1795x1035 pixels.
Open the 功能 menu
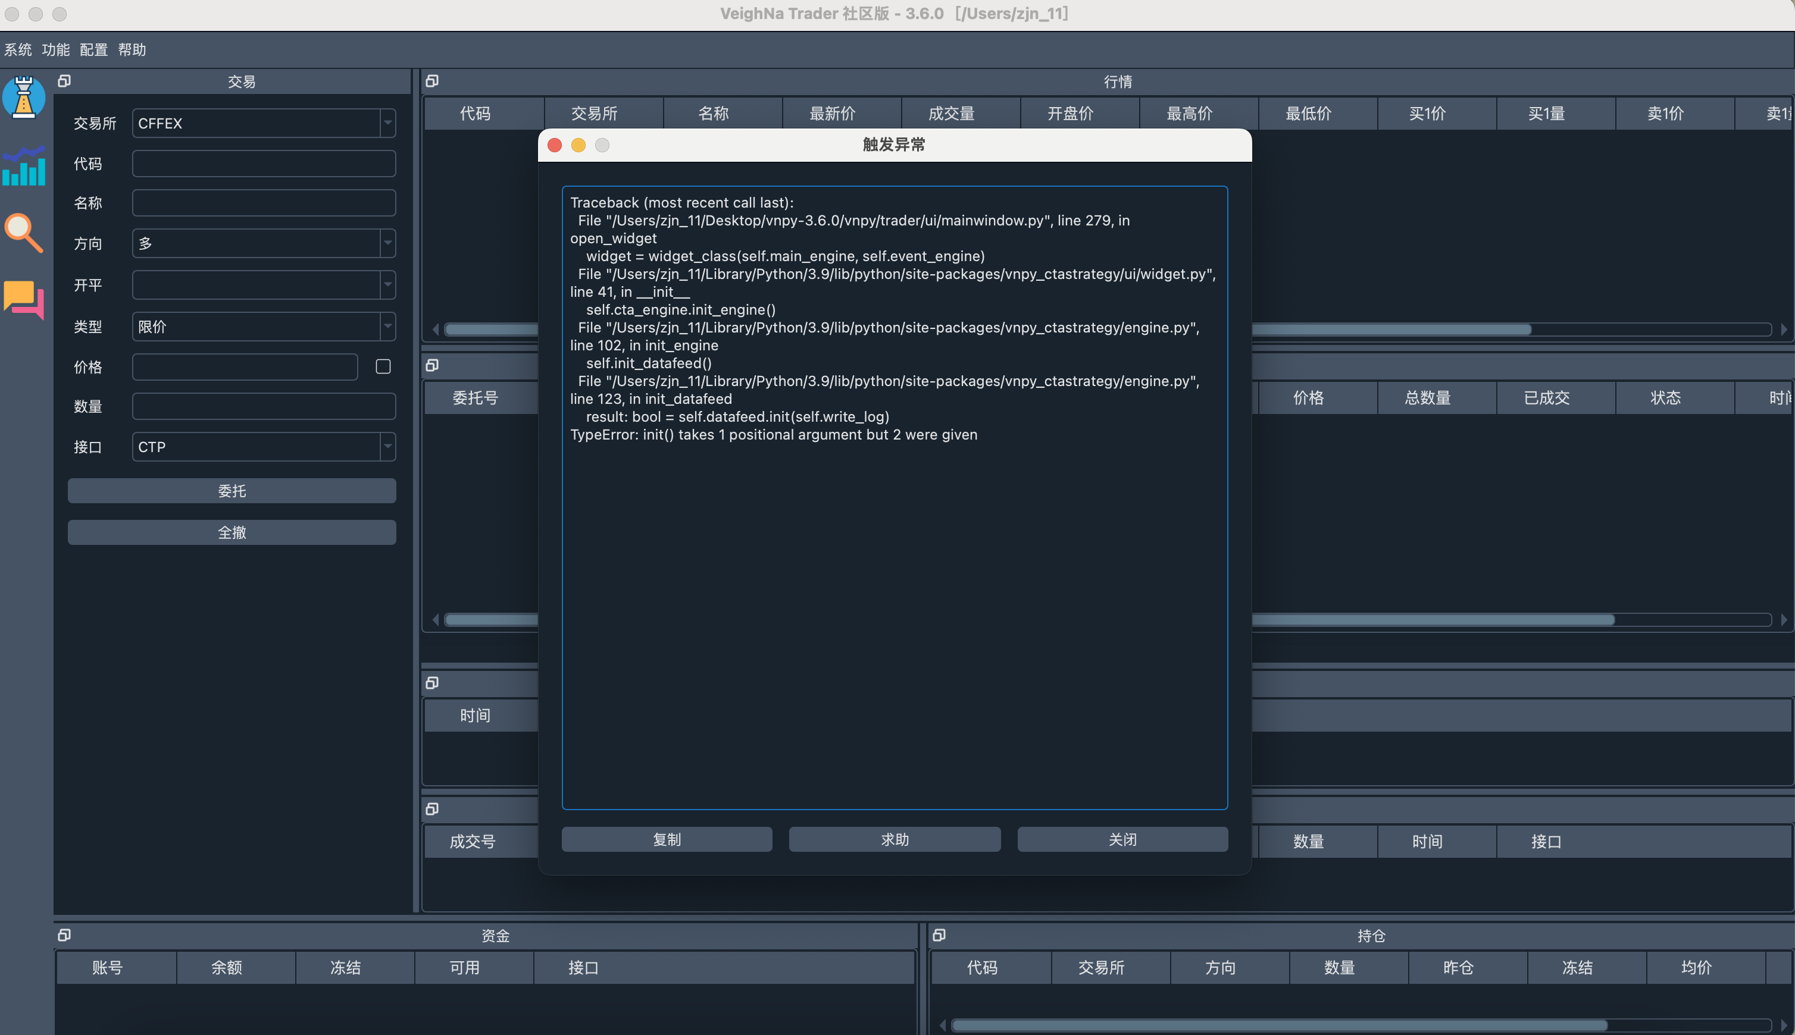pos(55,50)
